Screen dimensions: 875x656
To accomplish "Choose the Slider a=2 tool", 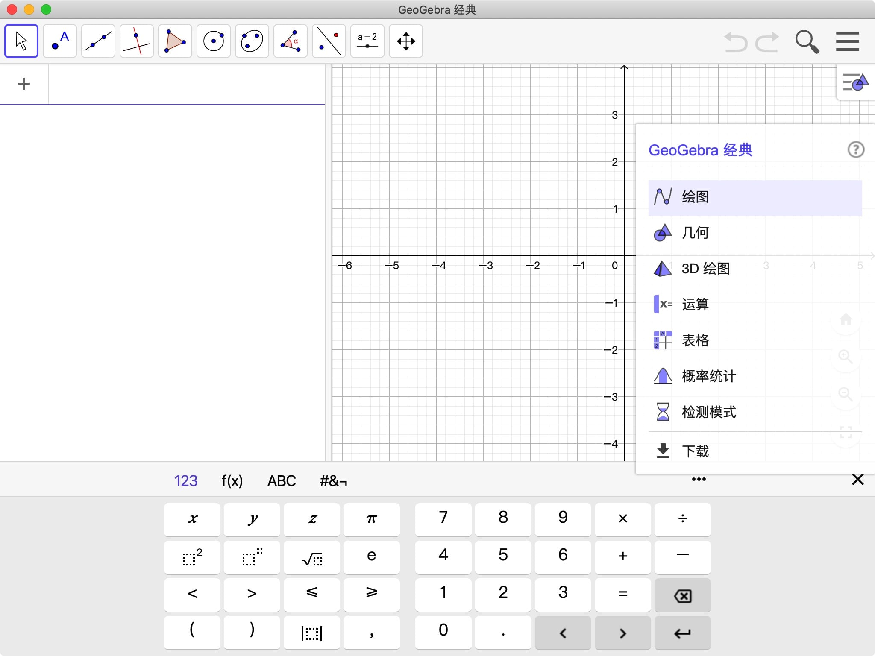I will (x=367, y=41).
